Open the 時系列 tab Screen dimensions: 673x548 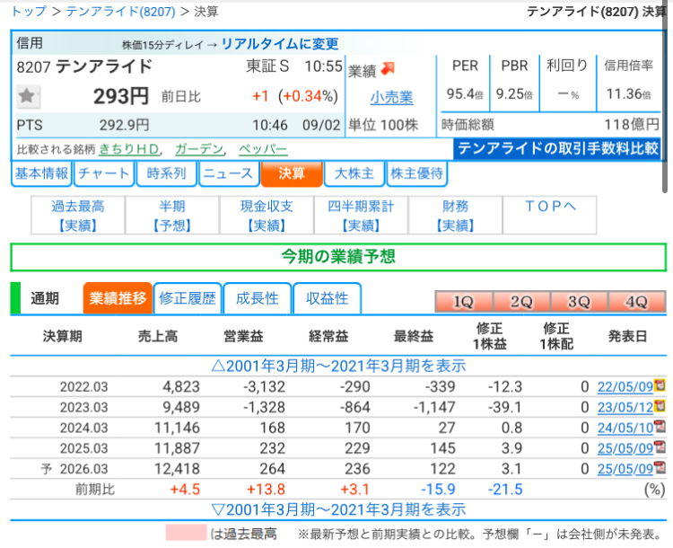(x=167, y=173)
